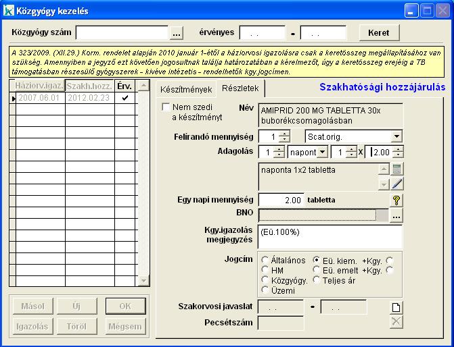Click the X delete icon beside Pecsétszám
The image size is (454, 347).
397,322
